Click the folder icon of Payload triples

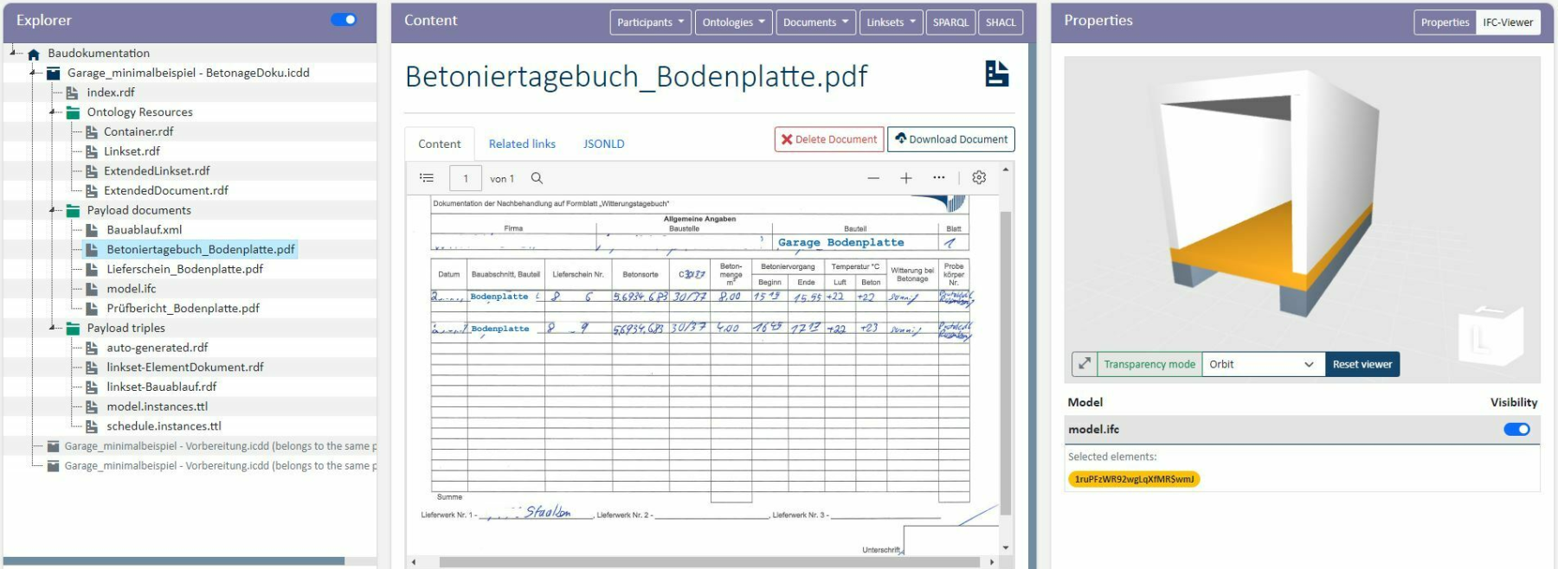74,328
